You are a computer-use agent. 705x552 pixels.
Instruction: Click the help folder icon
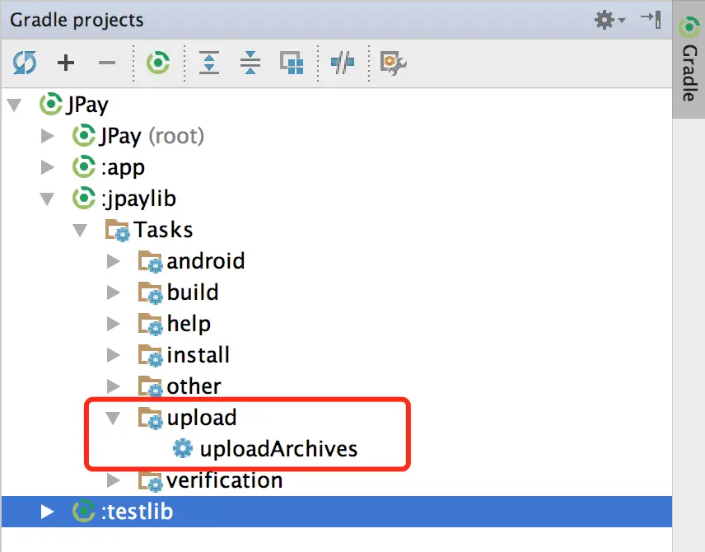pyautogui.click(x=150, y=324)
